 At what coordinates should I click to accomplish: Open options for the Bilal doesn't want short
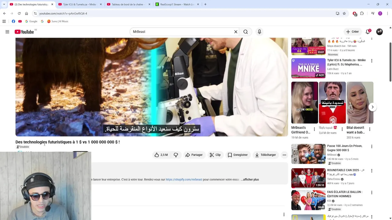click(x=370, y=129)
